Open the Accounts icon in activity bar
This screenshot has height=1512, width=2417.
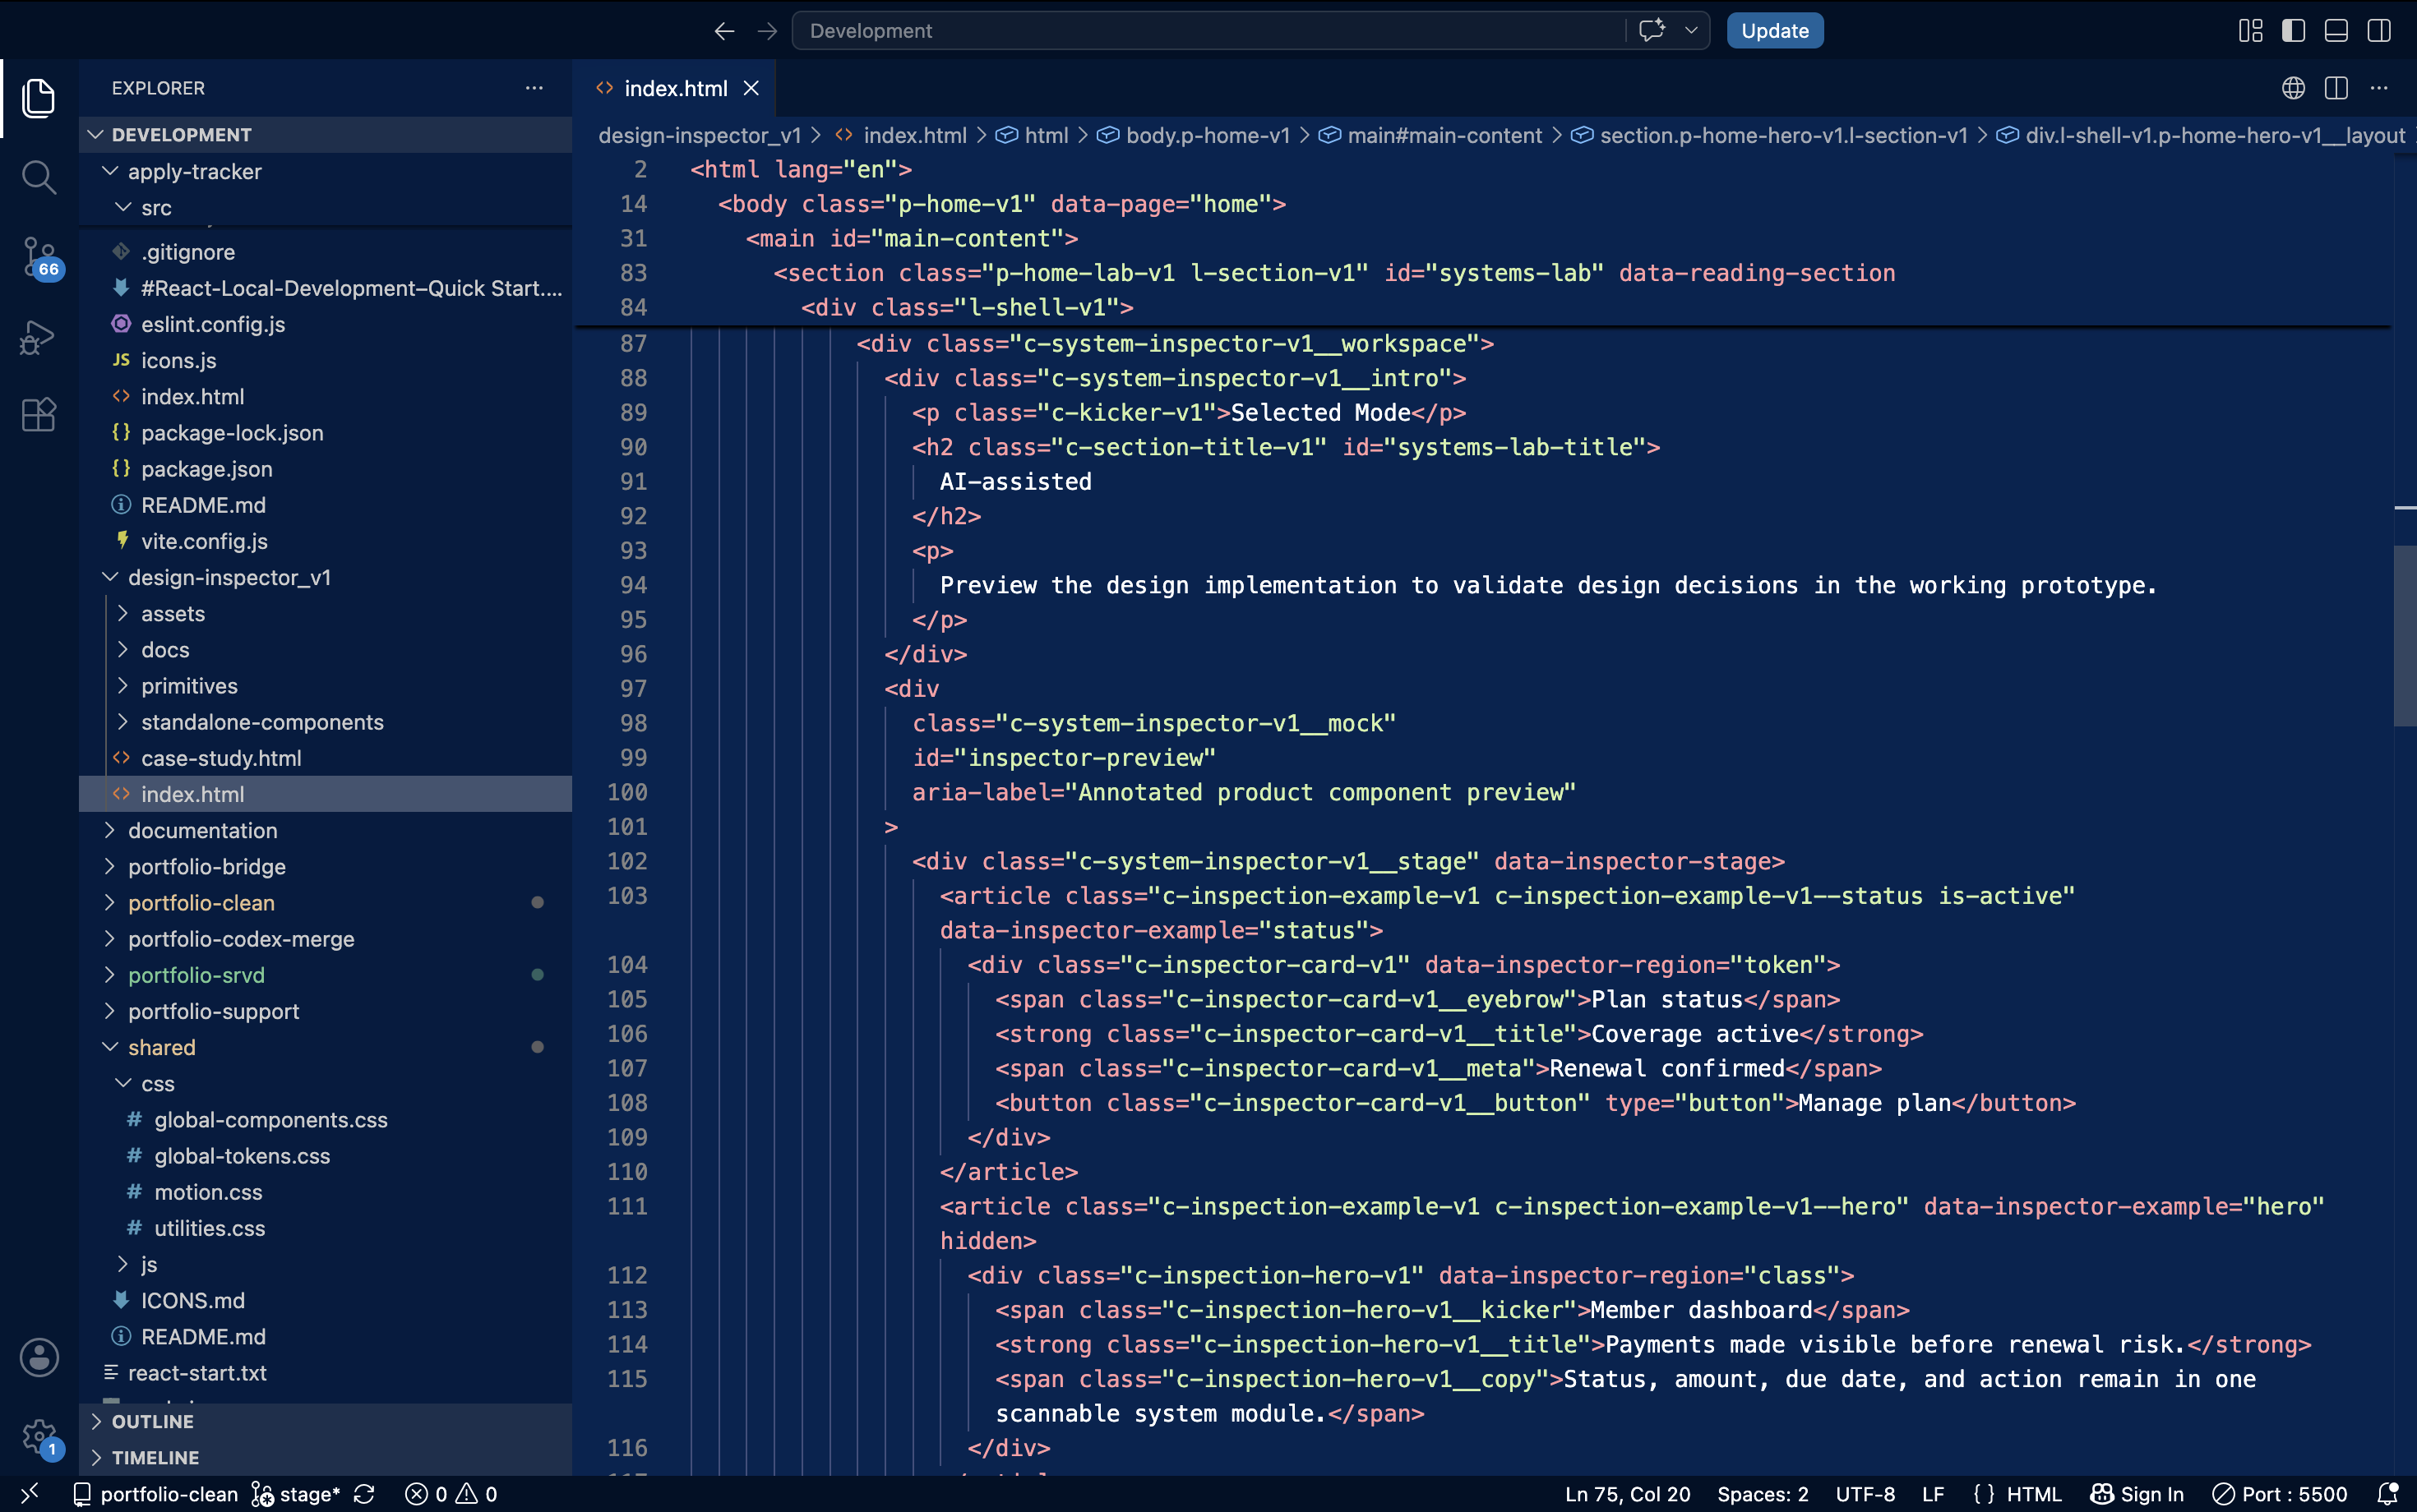coord(39,1357)
